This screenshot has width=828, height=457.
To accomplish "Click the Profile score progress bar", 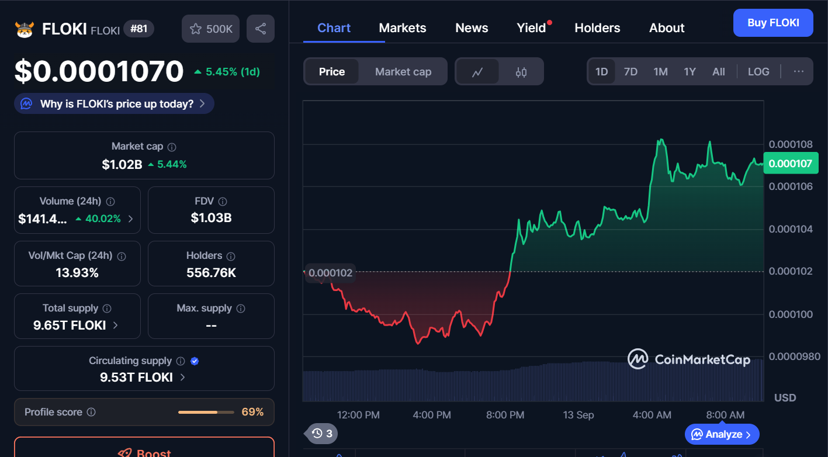I will click(x=206, y=412).
